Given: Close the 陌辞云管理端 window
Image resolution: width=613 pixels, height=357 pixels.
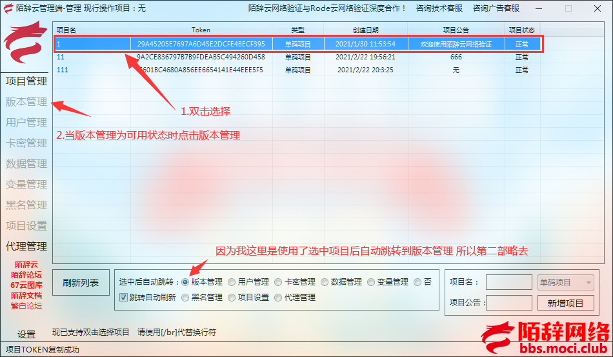Looking at the screenshot, I should pos(598,8).
